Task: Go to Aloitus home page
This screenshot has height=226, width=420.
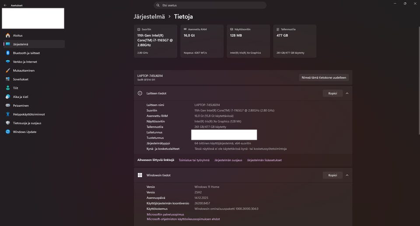Action: [34, 35]
